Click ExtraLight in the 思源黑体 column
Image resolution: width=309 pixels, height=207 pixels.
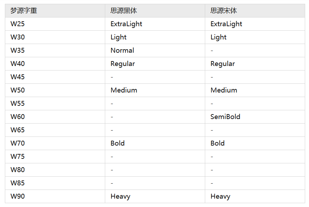[x=126, y=24]
